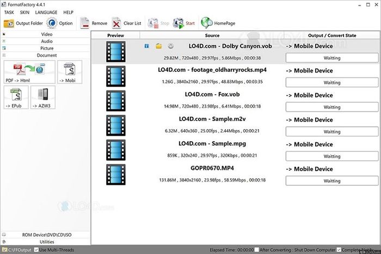Image resolution: width=381 pixels, height=254 pixels.
Task: Click Waitting progress bar for Dolby Canyon.vob
Action: (x=332, y=58)
